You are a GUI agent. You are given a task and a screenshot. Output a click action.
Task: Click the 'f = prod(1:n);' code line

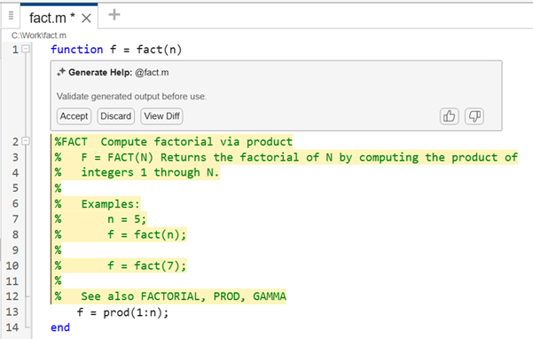[x=122, y=312]
